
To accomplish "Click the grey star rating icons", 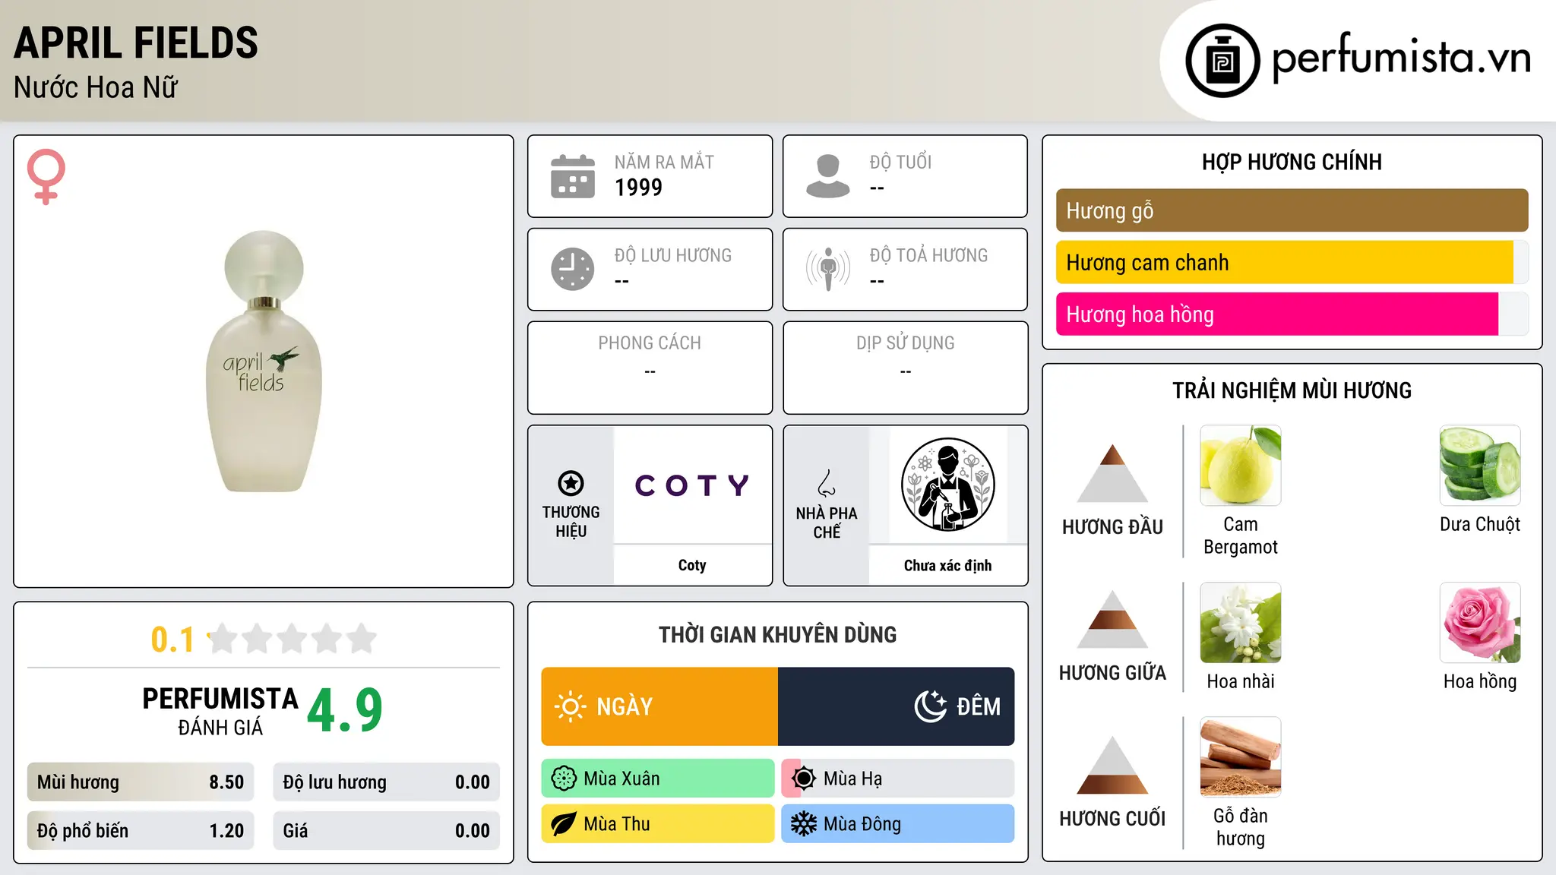I will point(292,639).
